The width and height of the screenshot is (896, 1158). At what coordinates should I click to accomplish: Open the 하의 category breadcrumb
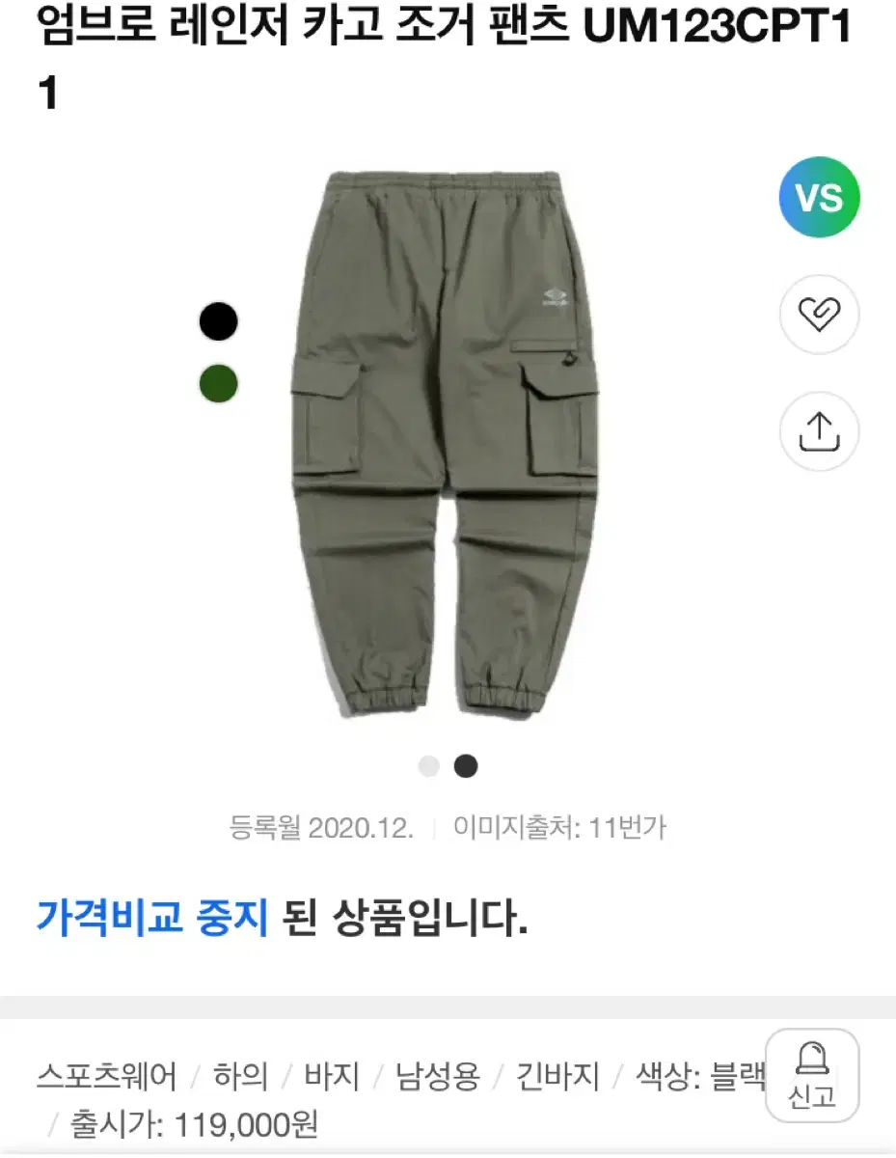click(x=240, y=1075)
